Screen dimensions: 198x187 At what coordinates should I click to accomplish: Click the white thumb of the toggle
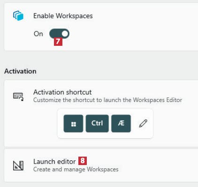click(65, 34)
